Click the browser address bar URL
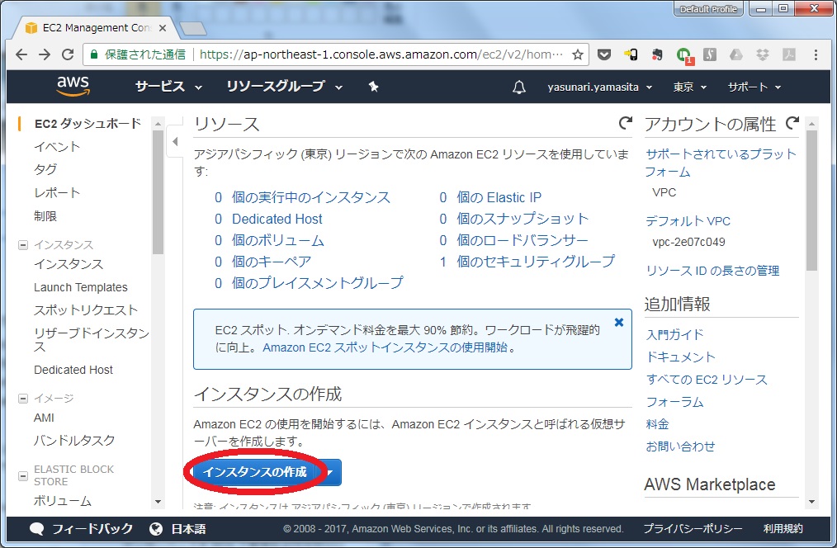Viewport: 837px width, 548px height. (381, 54)
